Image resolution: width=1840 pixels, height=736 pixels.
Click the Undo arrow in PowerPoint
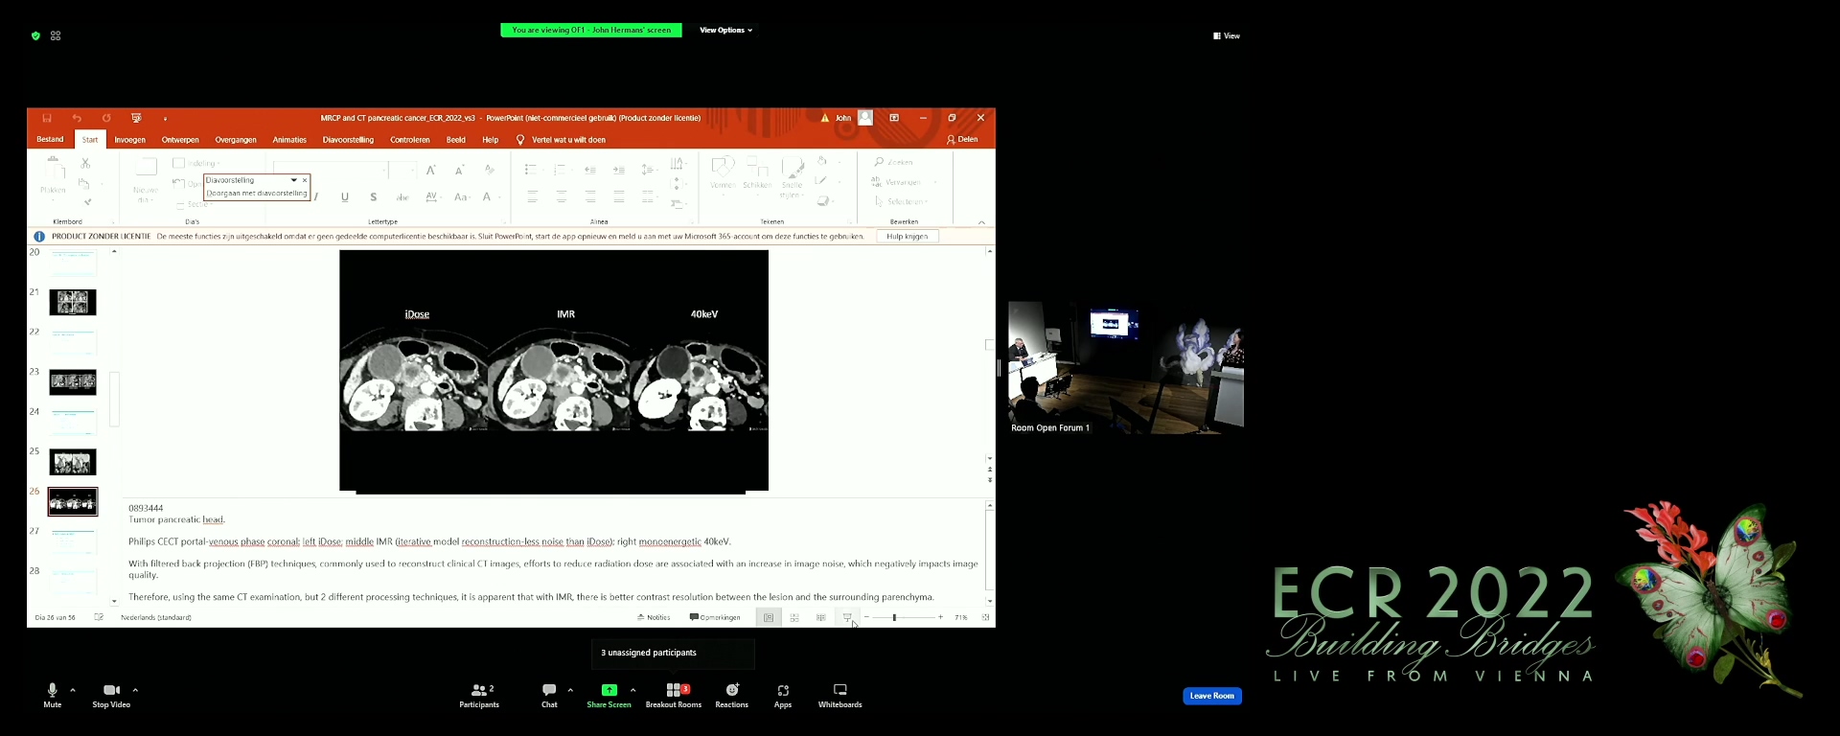(77, 118)
